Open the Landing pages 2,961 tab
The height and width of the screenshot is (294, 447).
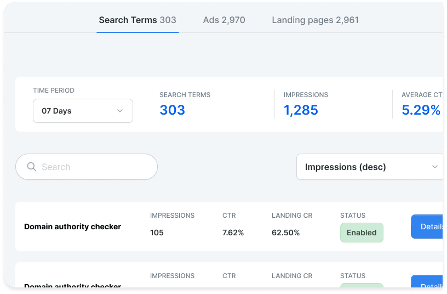click(315, 20)
